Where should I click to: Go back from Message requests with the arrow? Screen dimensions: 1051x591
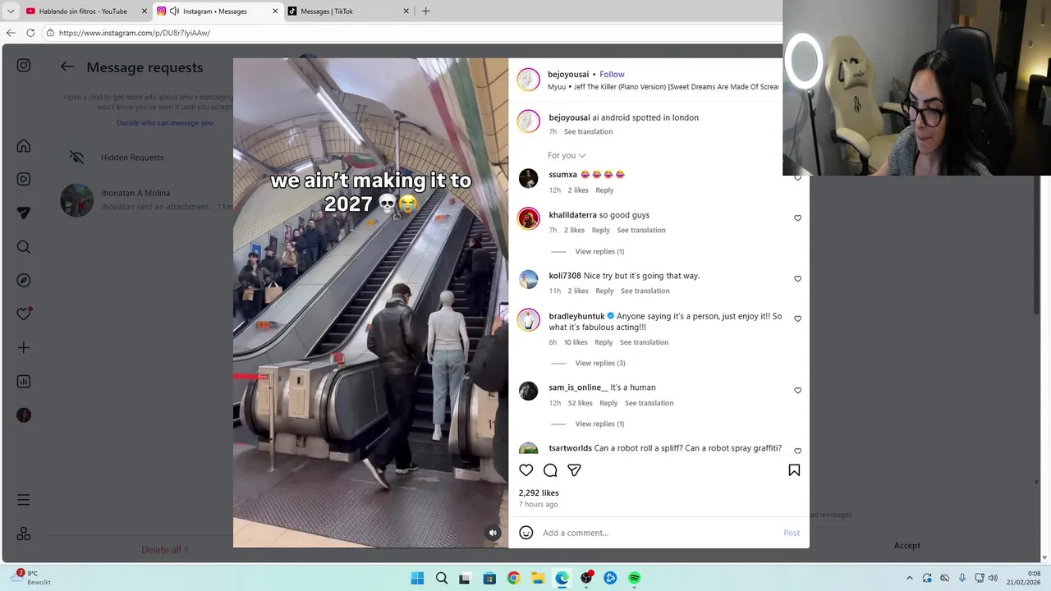(67, 67)
